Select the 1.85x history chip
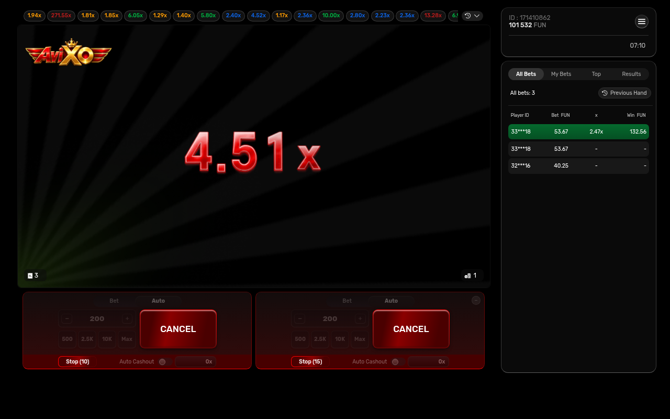The height and width of the screenshot is (419, 670). pyautogui.click(x=111, y=16)
